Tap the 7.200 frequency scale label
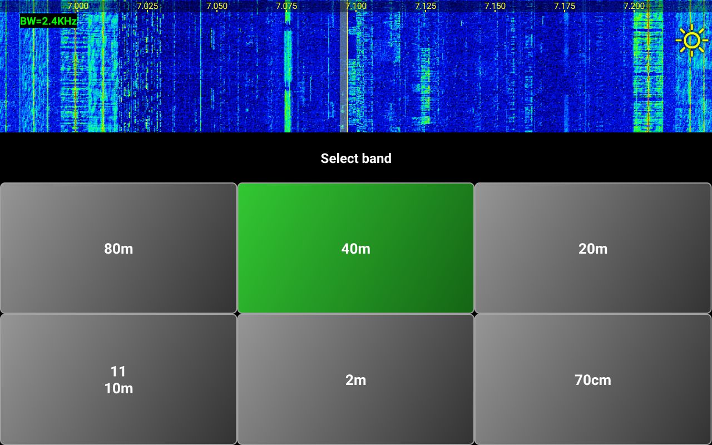This screenshot has width=712, height=445. coord(634,6)
